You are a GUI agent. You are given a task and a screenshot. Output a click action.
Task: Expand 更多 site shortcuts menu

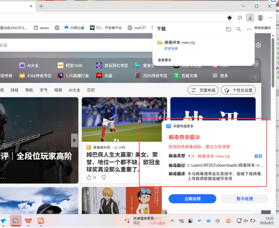220,76
